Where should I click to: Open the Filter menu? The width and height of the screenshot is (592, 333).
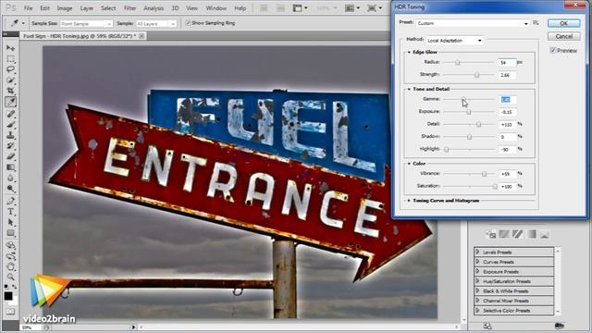129,8
